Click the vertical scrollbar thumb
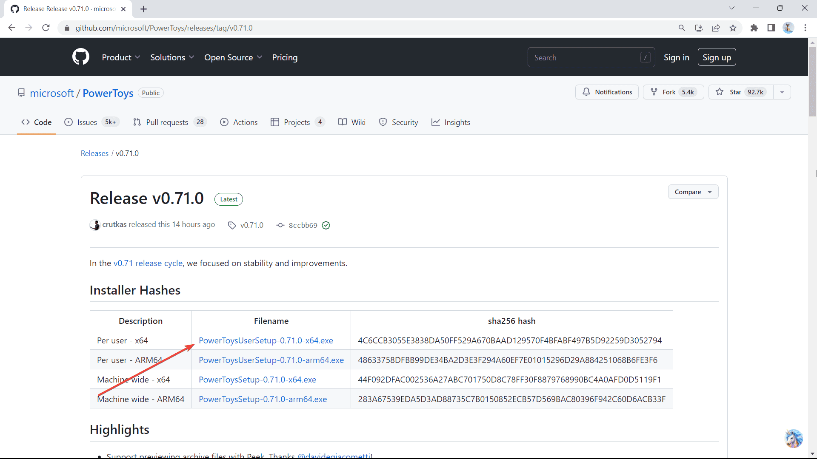 812,81
